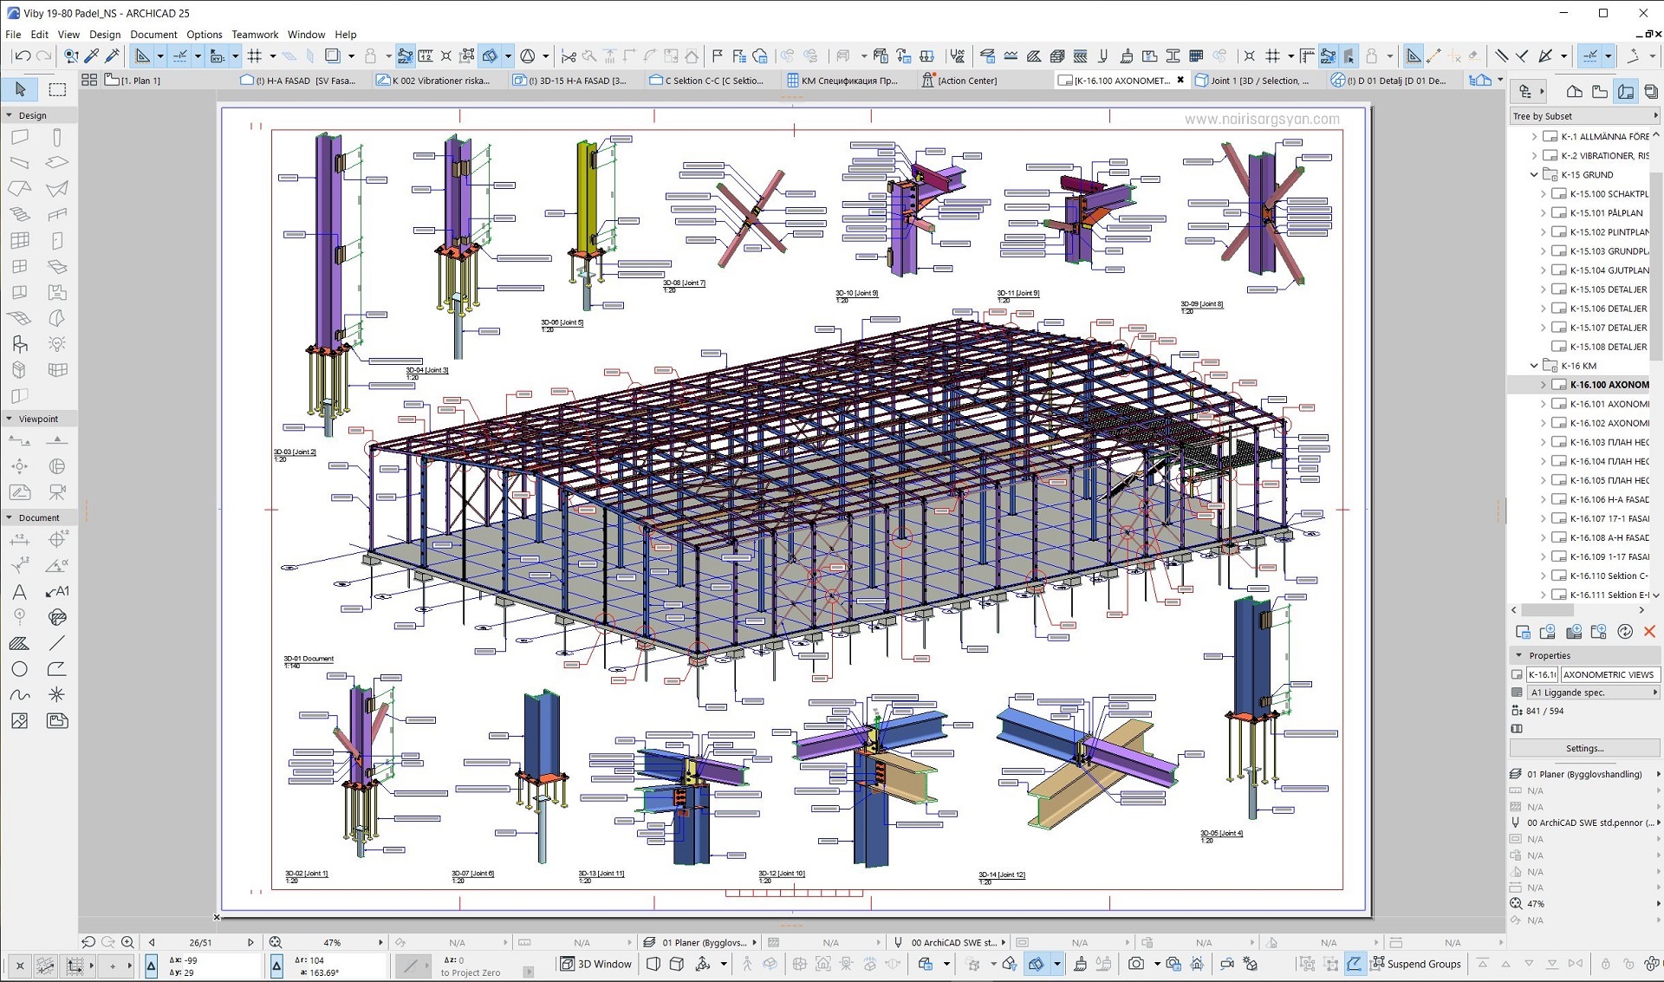
Task: Click the Undo arrow in toolbar
Action: pos(23,56)
